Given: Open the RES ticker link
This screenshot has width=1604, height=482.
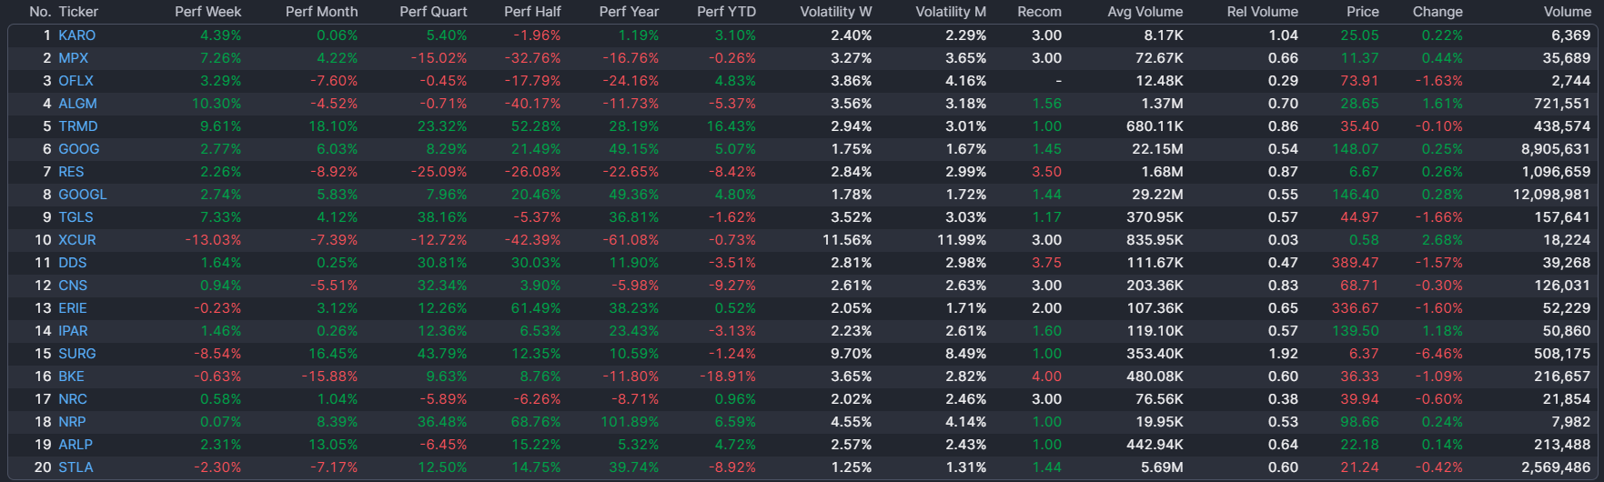Looking at the screenshot, I should [x=71, y=172].
